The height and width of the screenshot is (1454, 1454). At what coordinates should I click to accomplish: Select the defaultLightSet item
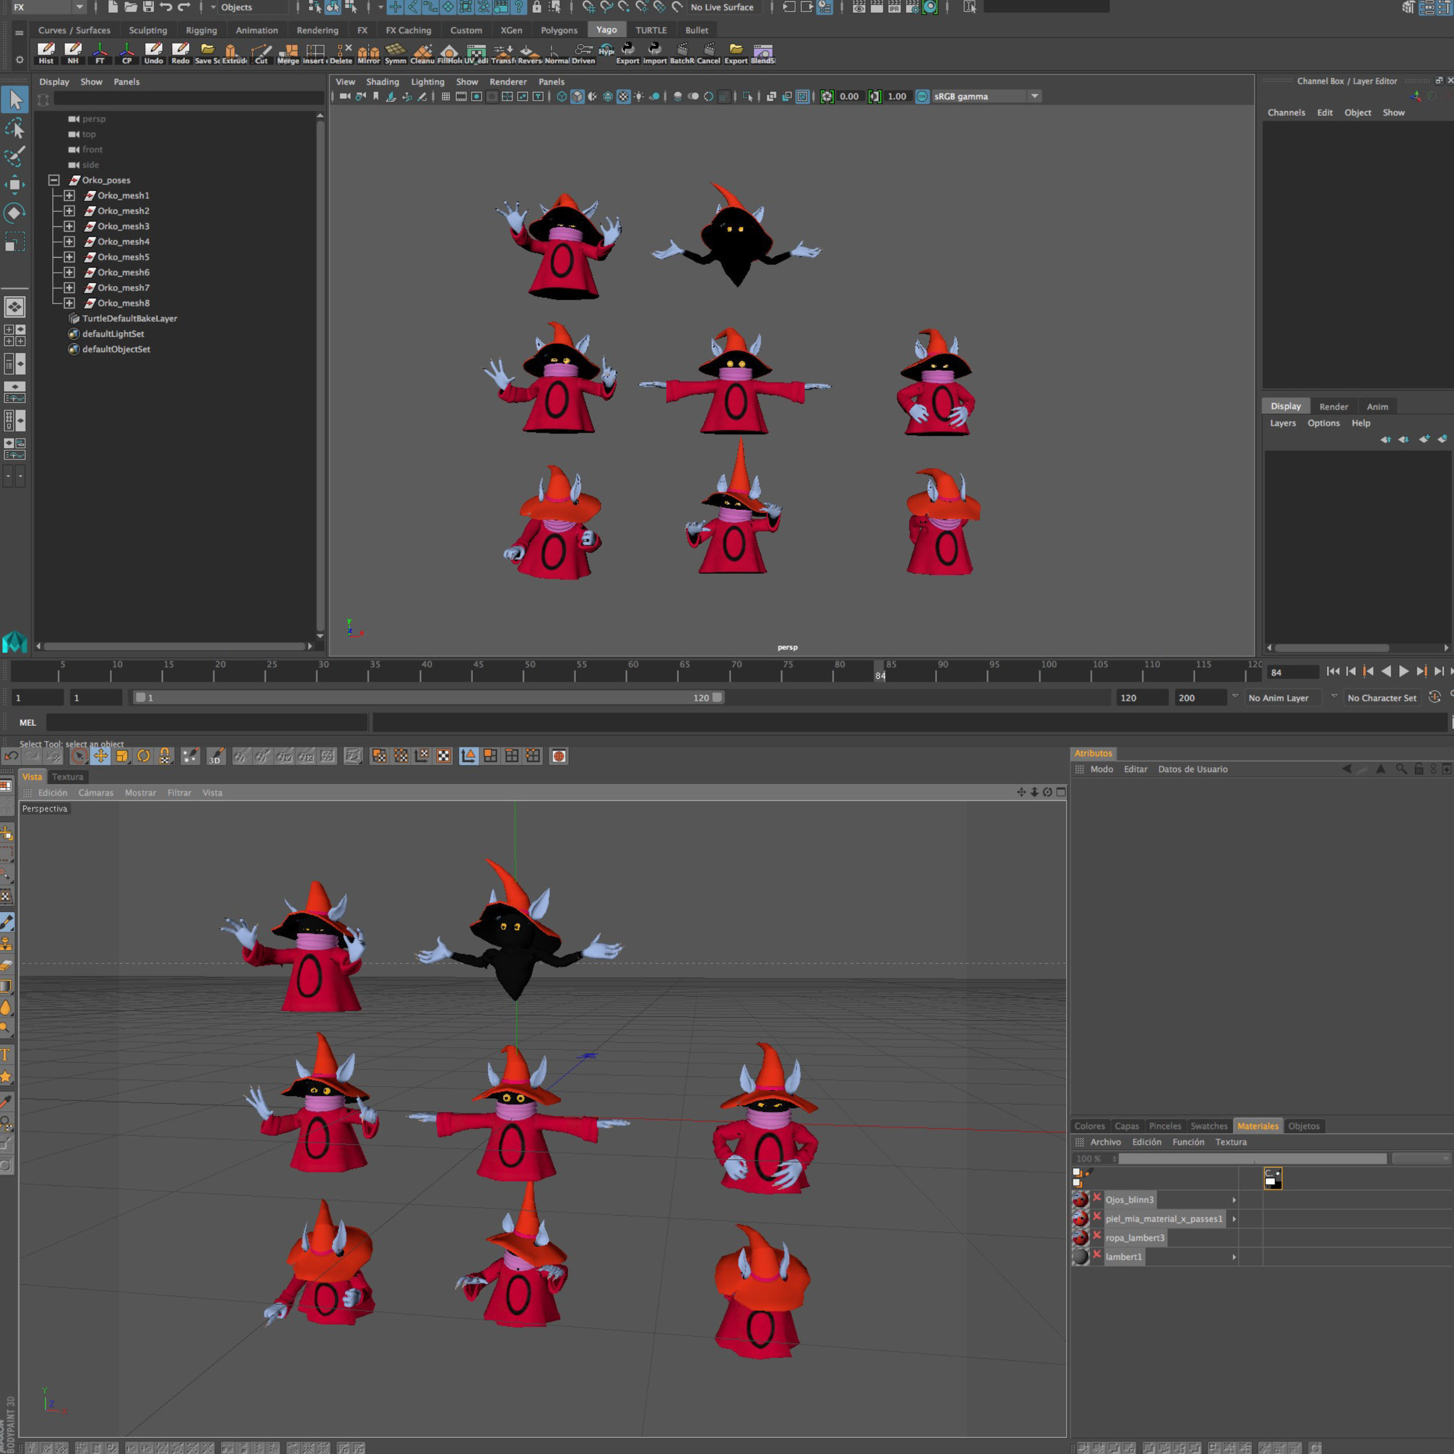(113, 333)
